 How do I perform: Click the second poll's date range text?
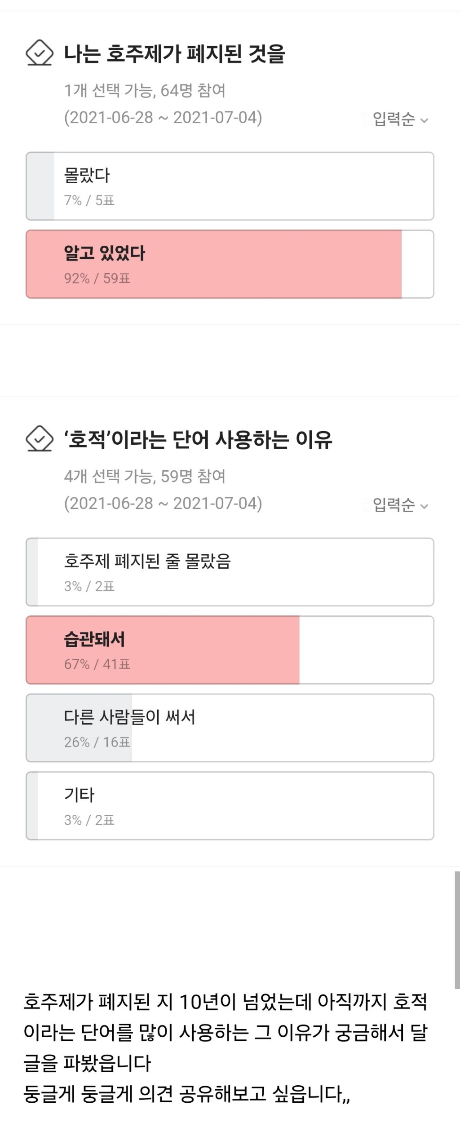[x=163, y=504]
